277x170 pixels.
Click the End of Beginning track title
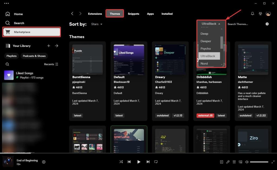tap(27, 160)
